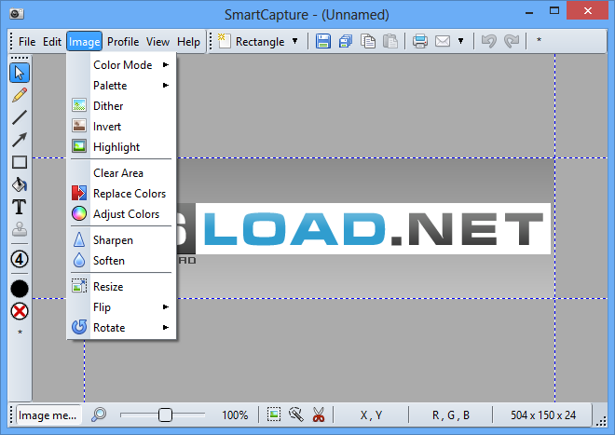Choose Highlight from the Image menu

tap(121, 147)
